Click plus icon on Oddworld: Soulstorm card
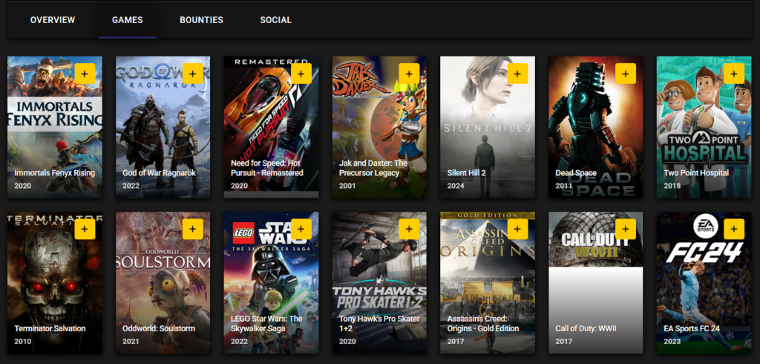Viewport: 760px width, 364px height. point(193,229)
